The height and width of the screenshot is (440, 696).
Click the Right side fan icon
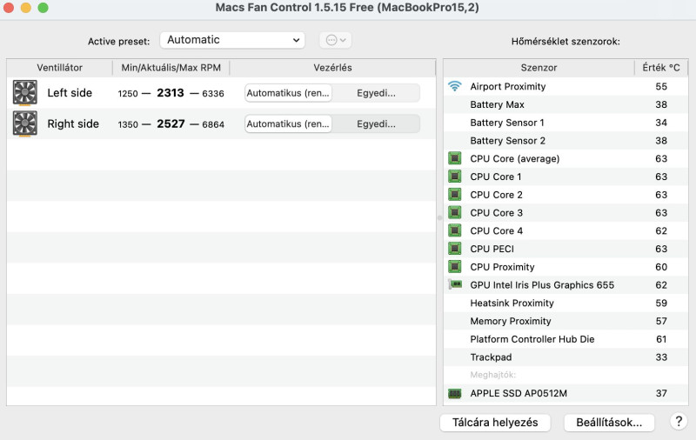[25, 123]
